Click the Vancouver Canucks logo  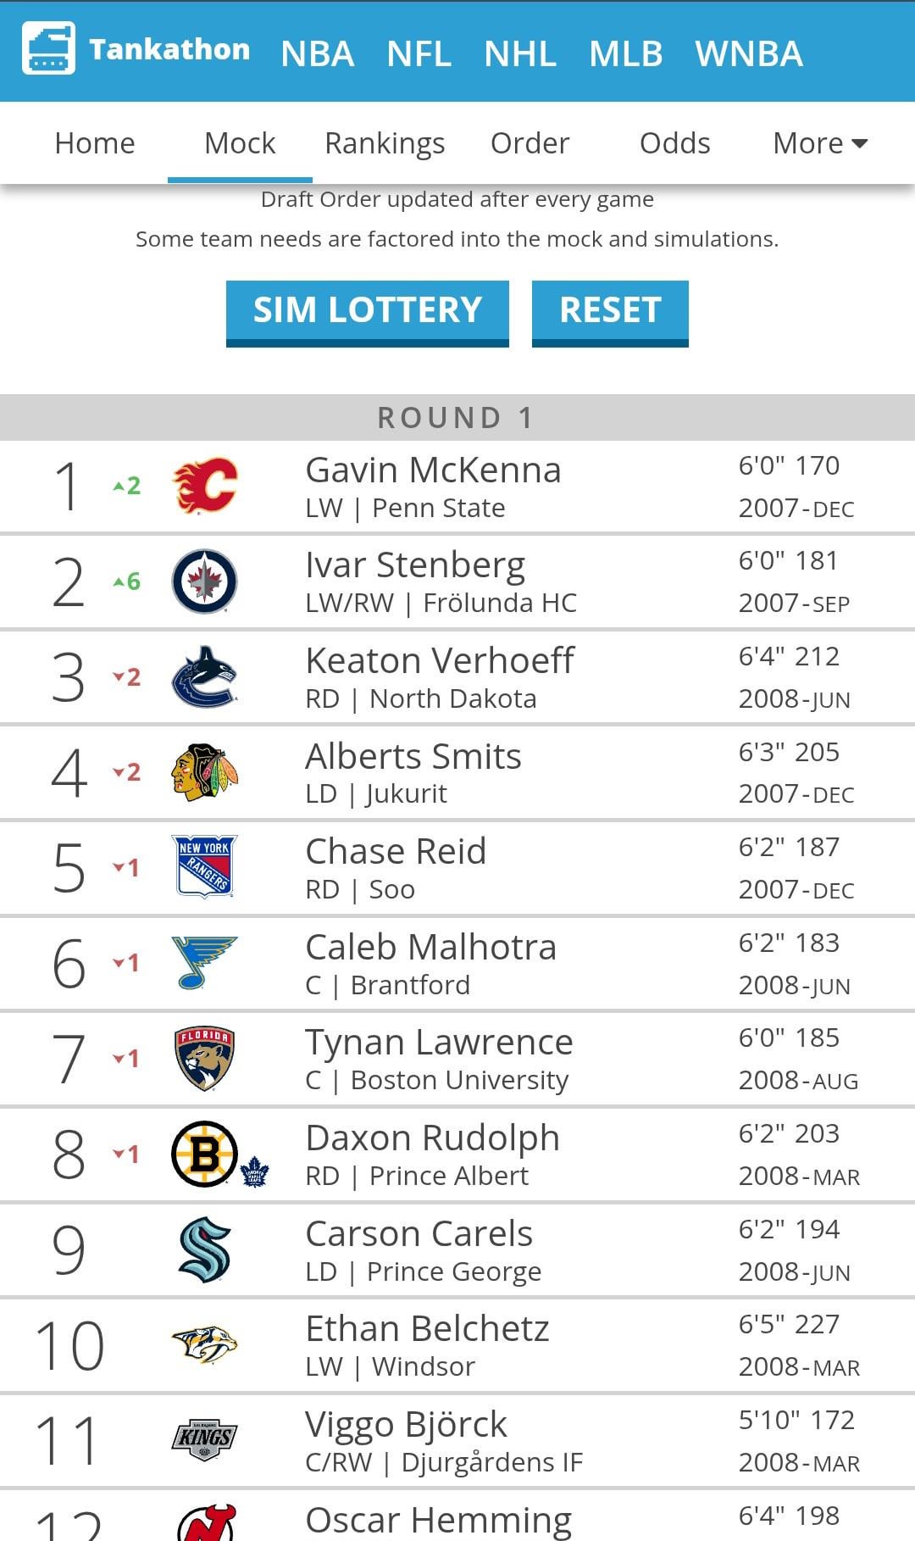(204, 677)
